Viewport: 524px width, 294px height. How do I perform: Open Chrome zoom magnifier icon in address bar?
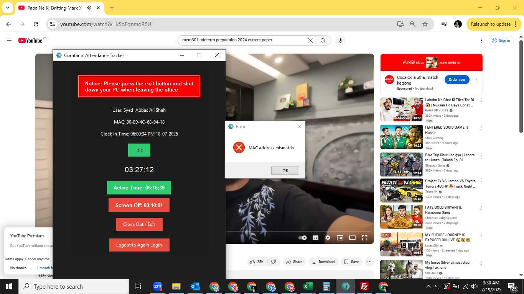(x=413, y=24)
